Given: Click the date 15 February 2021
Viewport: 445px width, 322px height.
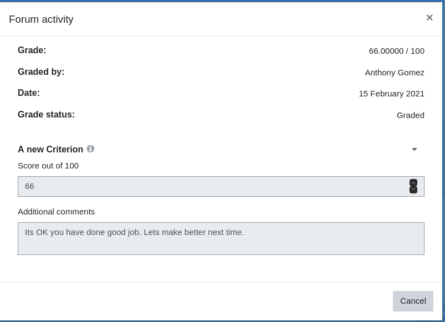Looking at the screenshot, I should click(391, 94).
